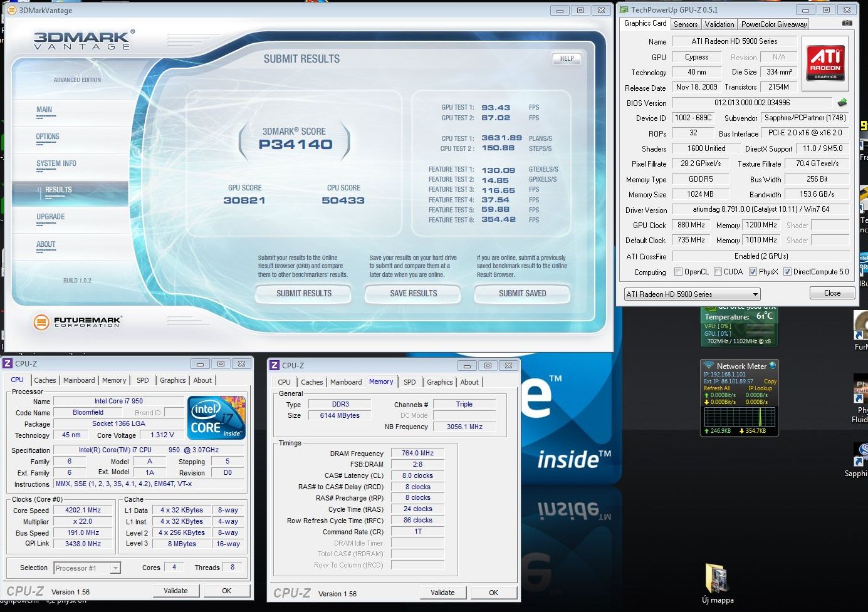Screen dimensions: 868x612
Task: Open UPGRADE in 3DMark Vantage sidebar
Action: [51, 217]
